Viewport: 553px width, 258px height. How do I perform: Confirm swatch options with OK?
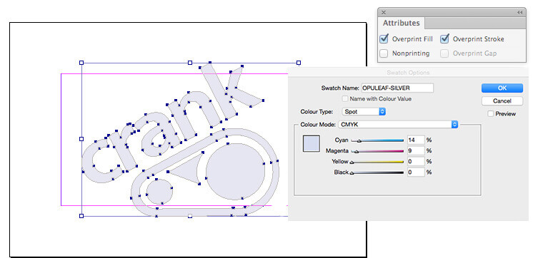502,88
